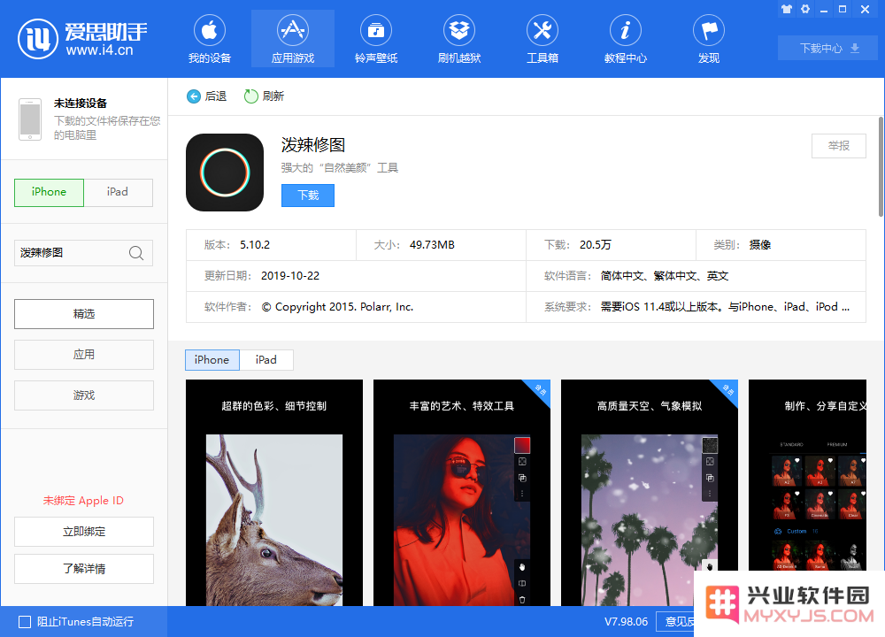Select iPad device tab in sidebar

(x=118, y=192)
